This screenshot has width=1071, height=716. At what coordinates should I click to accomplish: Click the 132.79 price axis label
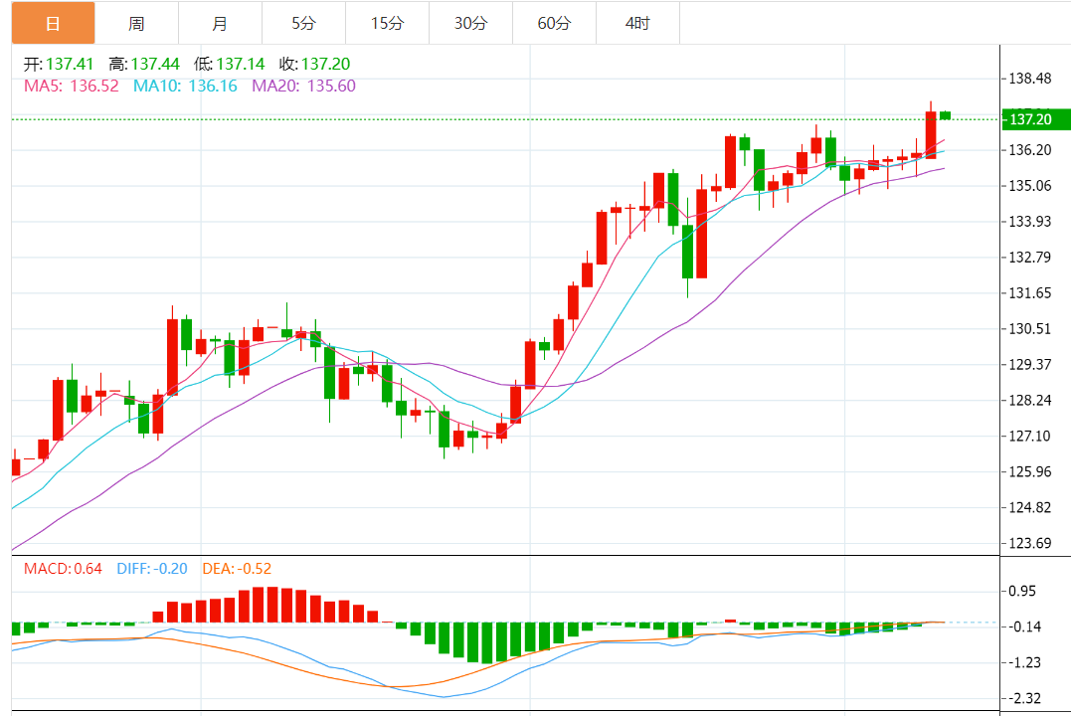[x=1030, y=258]
